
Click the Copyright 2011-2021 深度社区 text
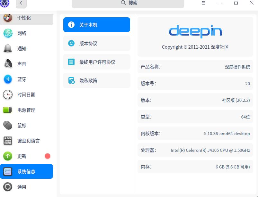(195, 47)
